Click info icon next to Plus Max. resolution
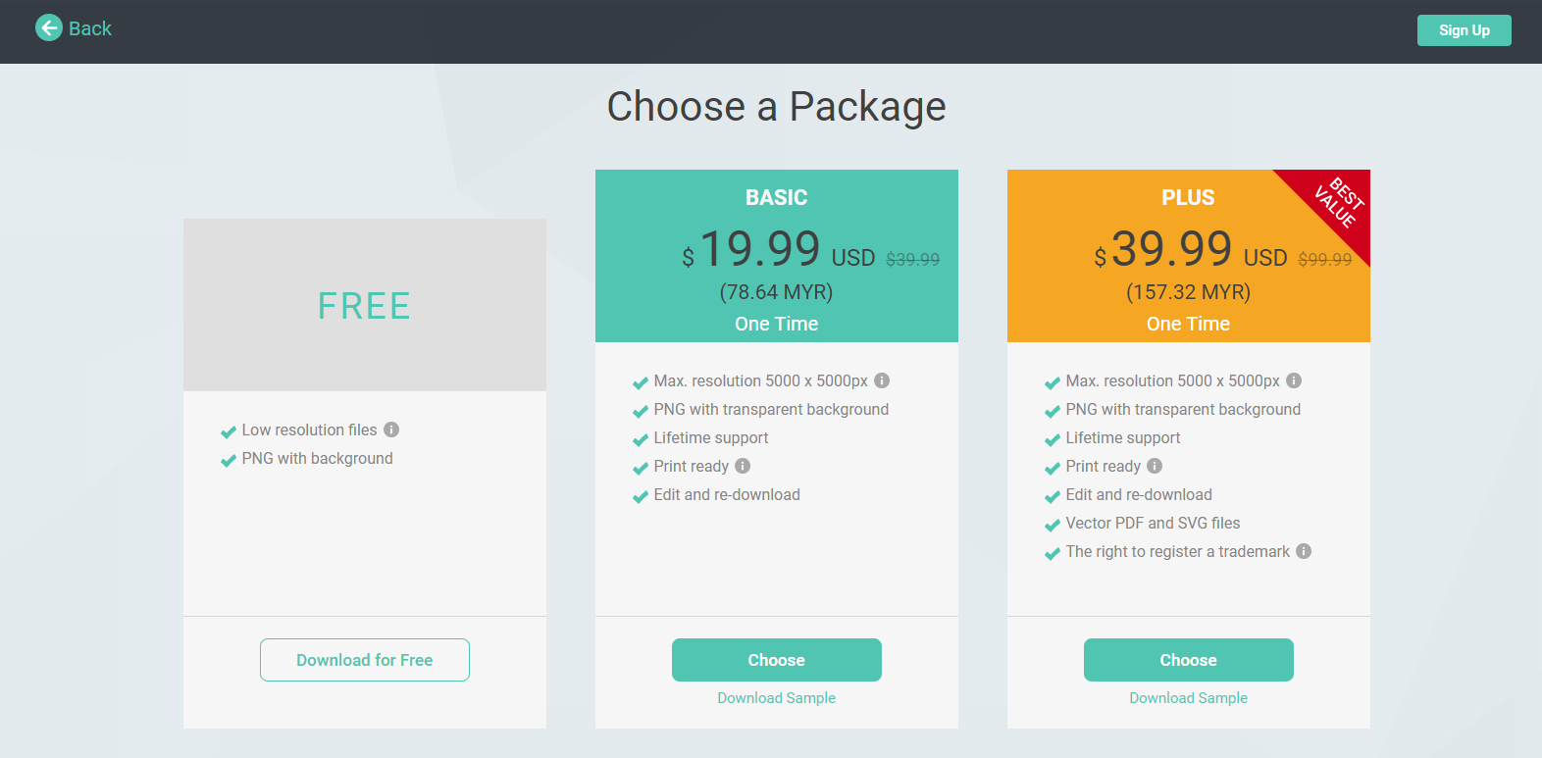This screenshot has width=1542, height=758. (x=1294, y=380)
